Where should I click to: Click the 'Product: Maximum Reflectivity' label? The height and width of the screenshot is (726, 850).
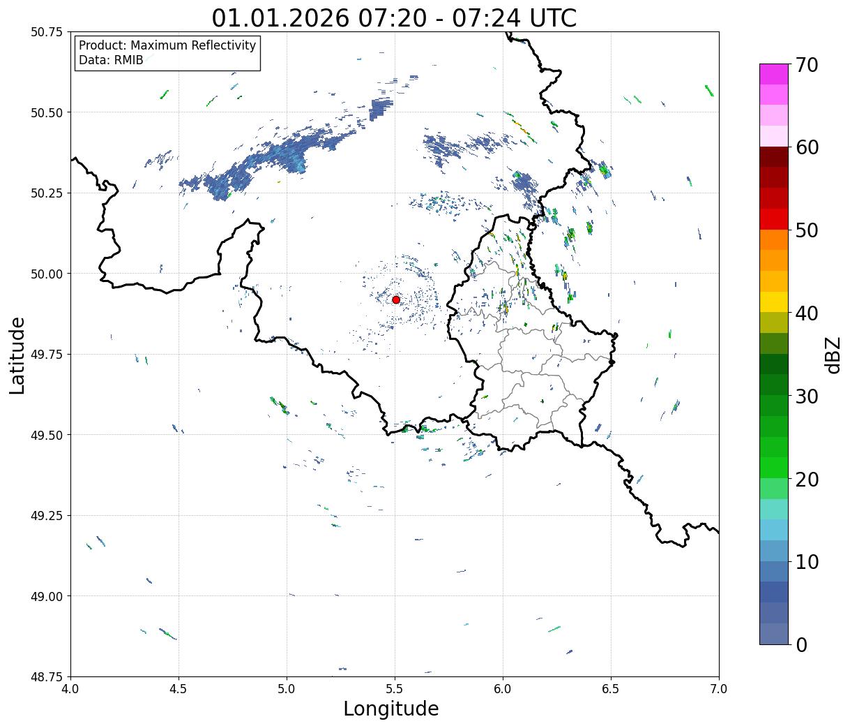point(167,46)
